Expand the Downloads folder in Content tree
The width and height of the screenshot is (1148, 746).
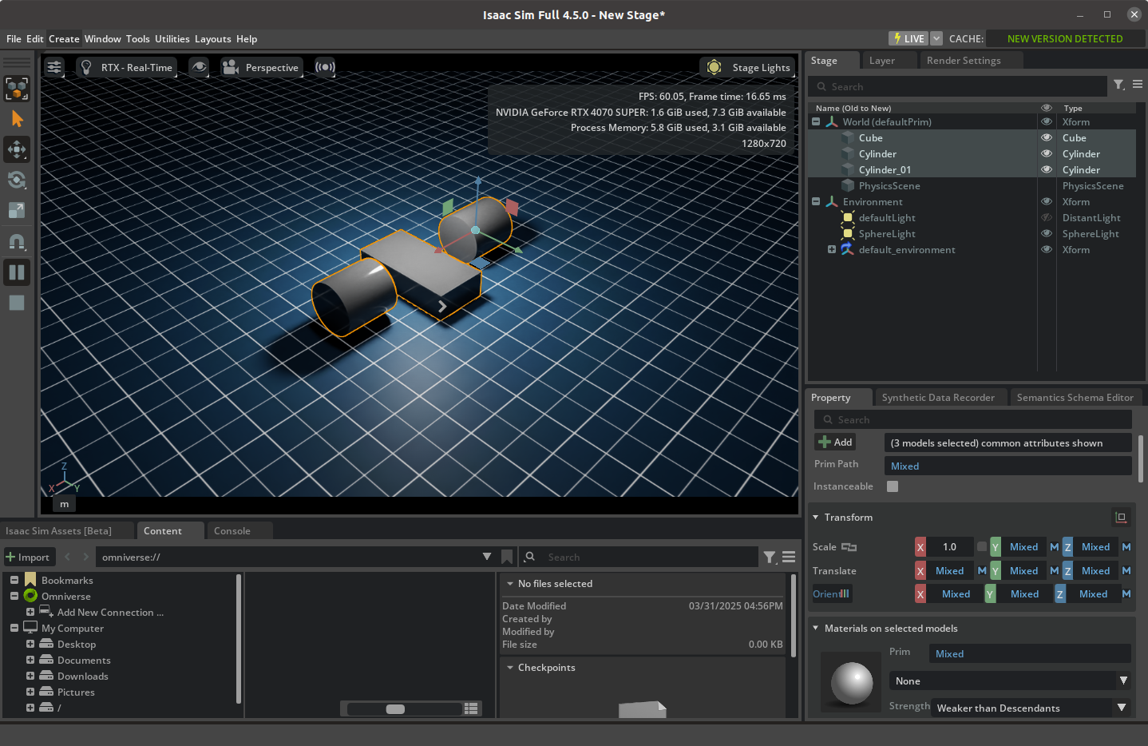pyautogui.click(x=30, y=676)
